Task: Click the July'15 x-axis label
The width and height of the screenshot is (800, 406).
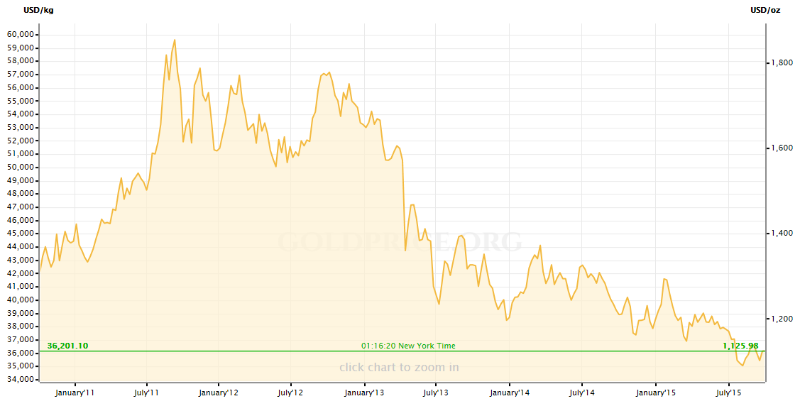Action: (x=728, y=393)
